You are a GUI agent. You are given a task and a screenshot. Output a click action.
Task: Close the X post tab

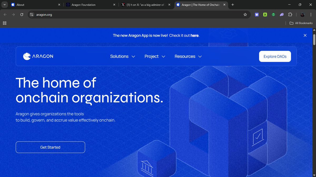(x=169, y=5)
